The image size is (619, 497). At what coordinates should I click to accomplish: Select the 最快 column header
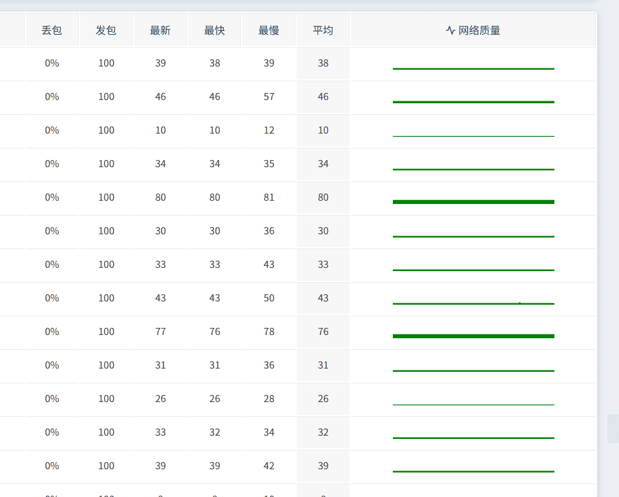215,30
